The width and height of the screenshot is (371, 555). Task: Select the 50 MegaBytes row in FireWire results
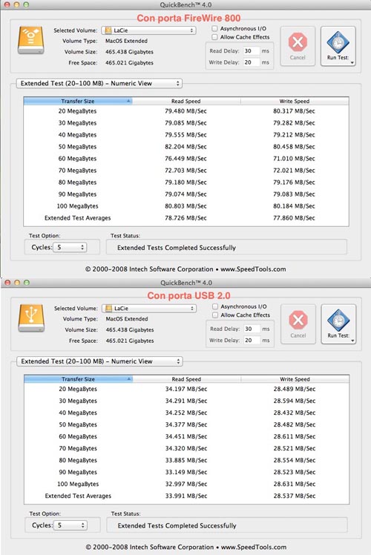click(x=186, y=146)
